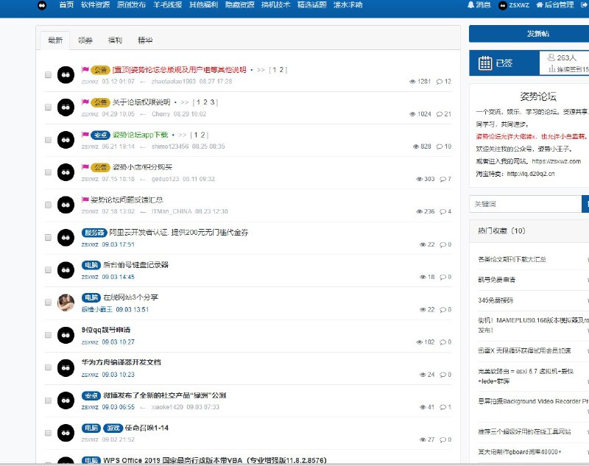Click the eye views icon showing 1281
Screen dimensions: 589x466
pos(412,82)
